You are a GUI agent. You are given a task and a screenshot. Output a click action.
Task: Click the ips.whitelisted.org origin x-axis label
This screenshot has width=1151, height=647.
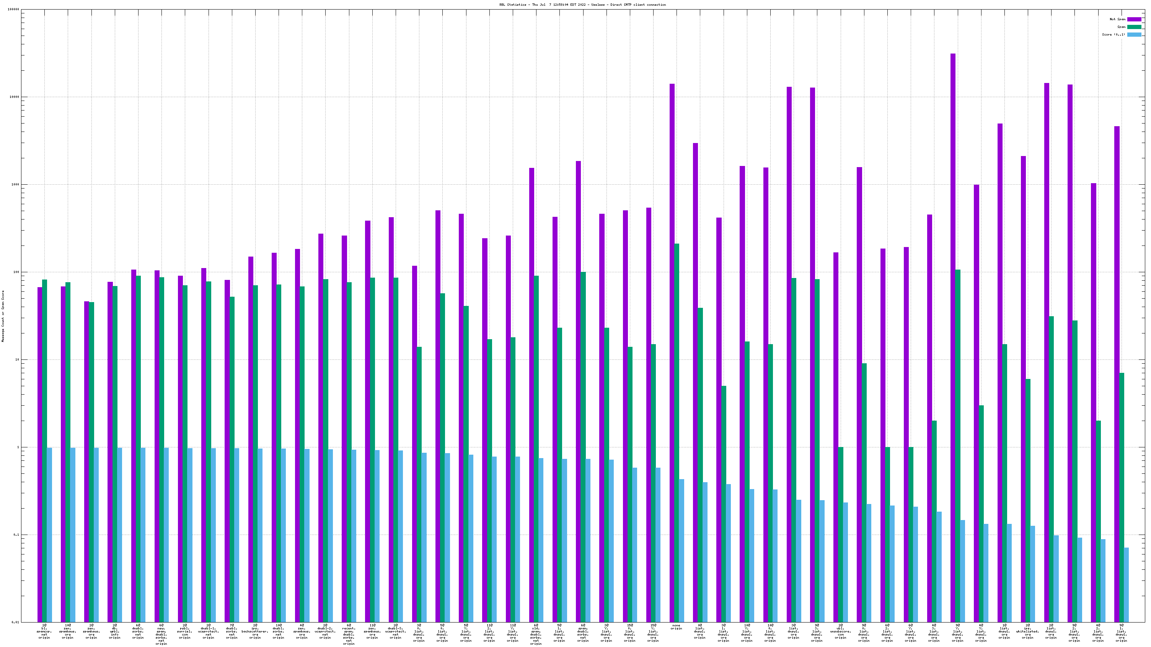click(1027, 631)
